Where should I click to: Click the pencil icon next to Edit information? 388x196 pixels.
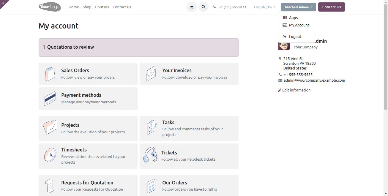(280, 90)
